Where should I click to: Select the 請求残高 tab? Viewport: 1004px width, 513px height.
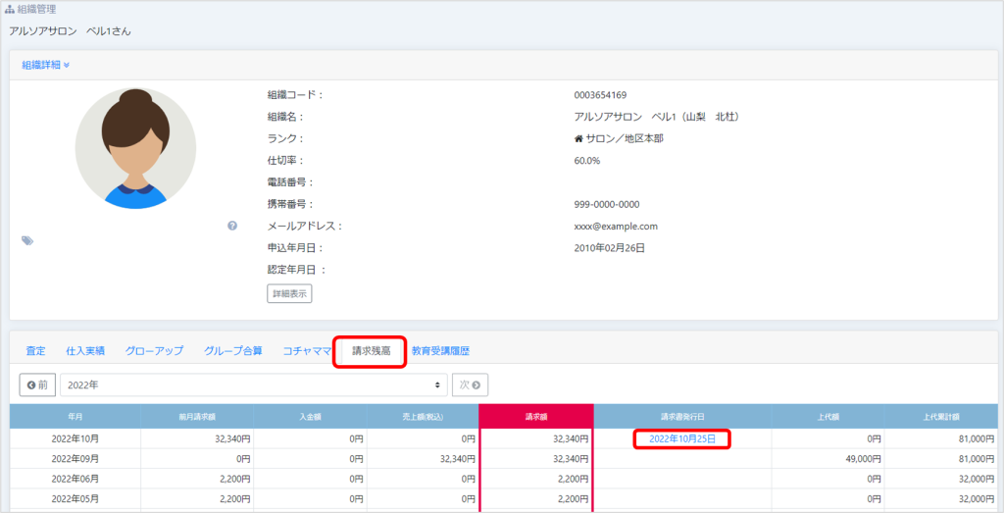click(x=371, y=351)
